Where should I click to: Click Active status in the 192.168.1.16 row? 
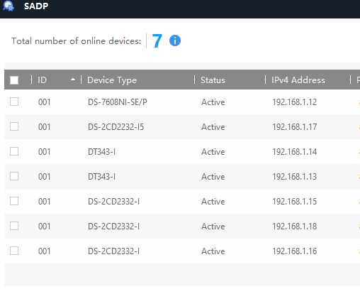click(x=213, y=251)
